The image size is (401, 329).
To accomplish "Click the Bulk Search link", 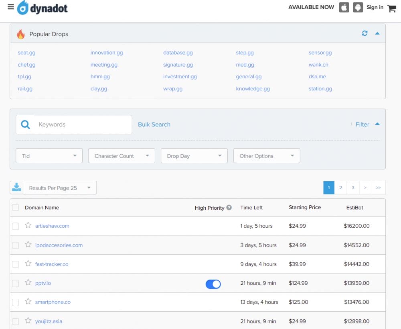I will point(154,125).
